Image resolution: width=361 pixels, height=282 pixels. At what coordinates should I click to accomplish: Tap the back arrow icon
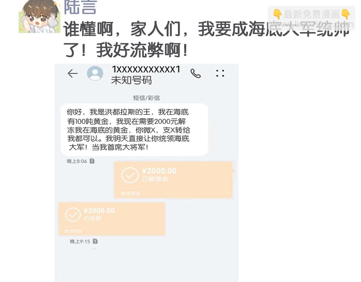(72, 74)
